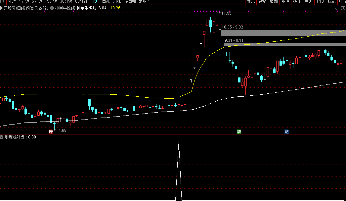346x201 pixels.
Task: Select the 日线 daily period tab
Action: coord(95,2)
